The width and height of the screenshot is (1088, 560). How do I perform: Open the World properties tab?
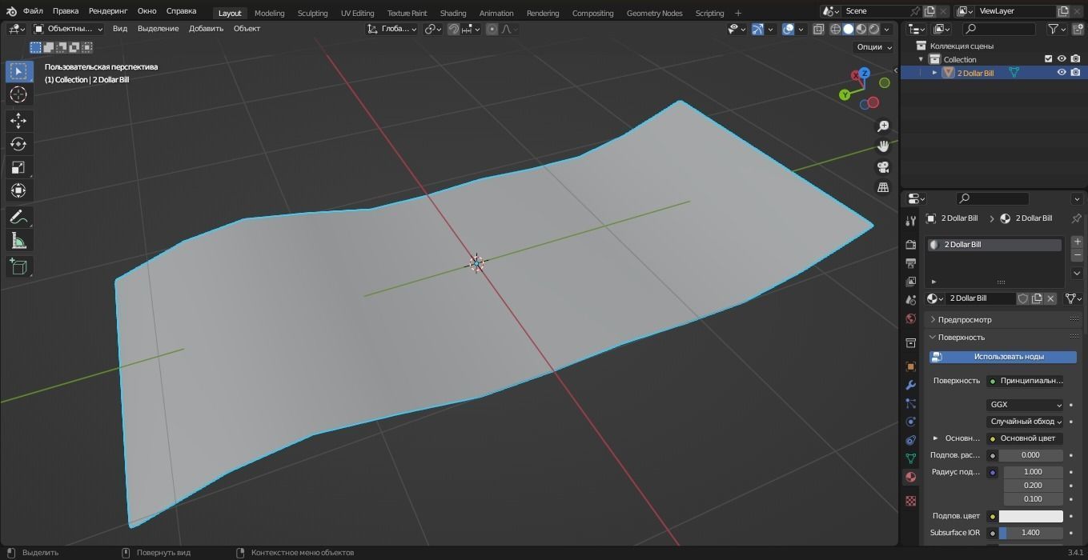point(910,318)
